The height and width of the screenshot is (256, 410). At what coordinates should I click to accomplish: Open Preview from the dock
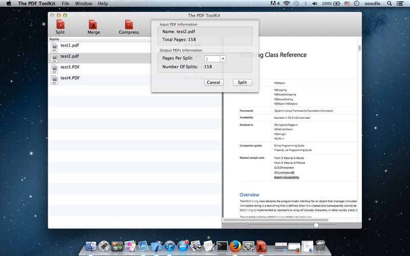pyautogui.click(x=196, y=246)
